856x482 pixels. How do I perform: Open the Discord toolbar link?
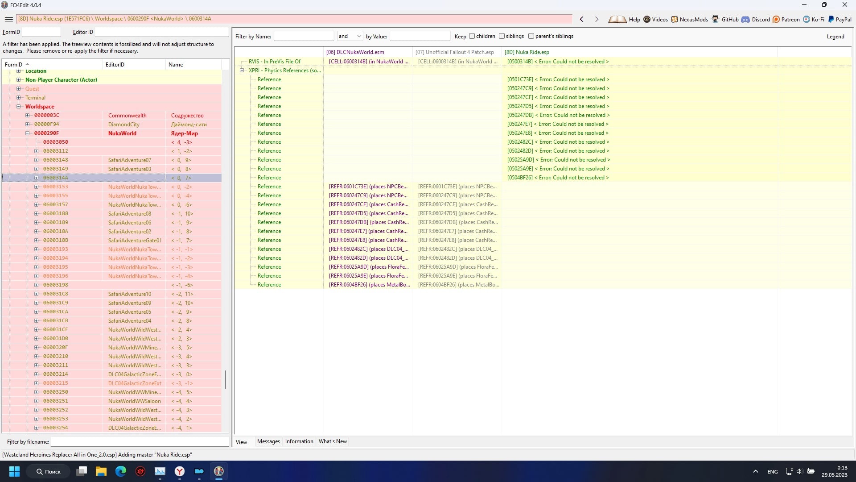tap(756, 19)
